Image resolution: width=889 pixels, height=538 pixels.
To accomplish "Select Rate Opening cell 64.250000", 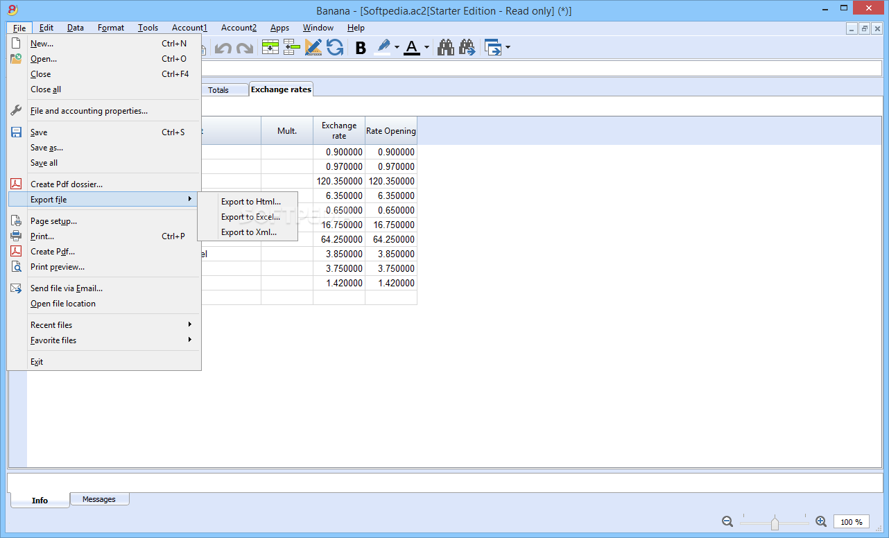I will pyautogui.click(x=391, y=239).
